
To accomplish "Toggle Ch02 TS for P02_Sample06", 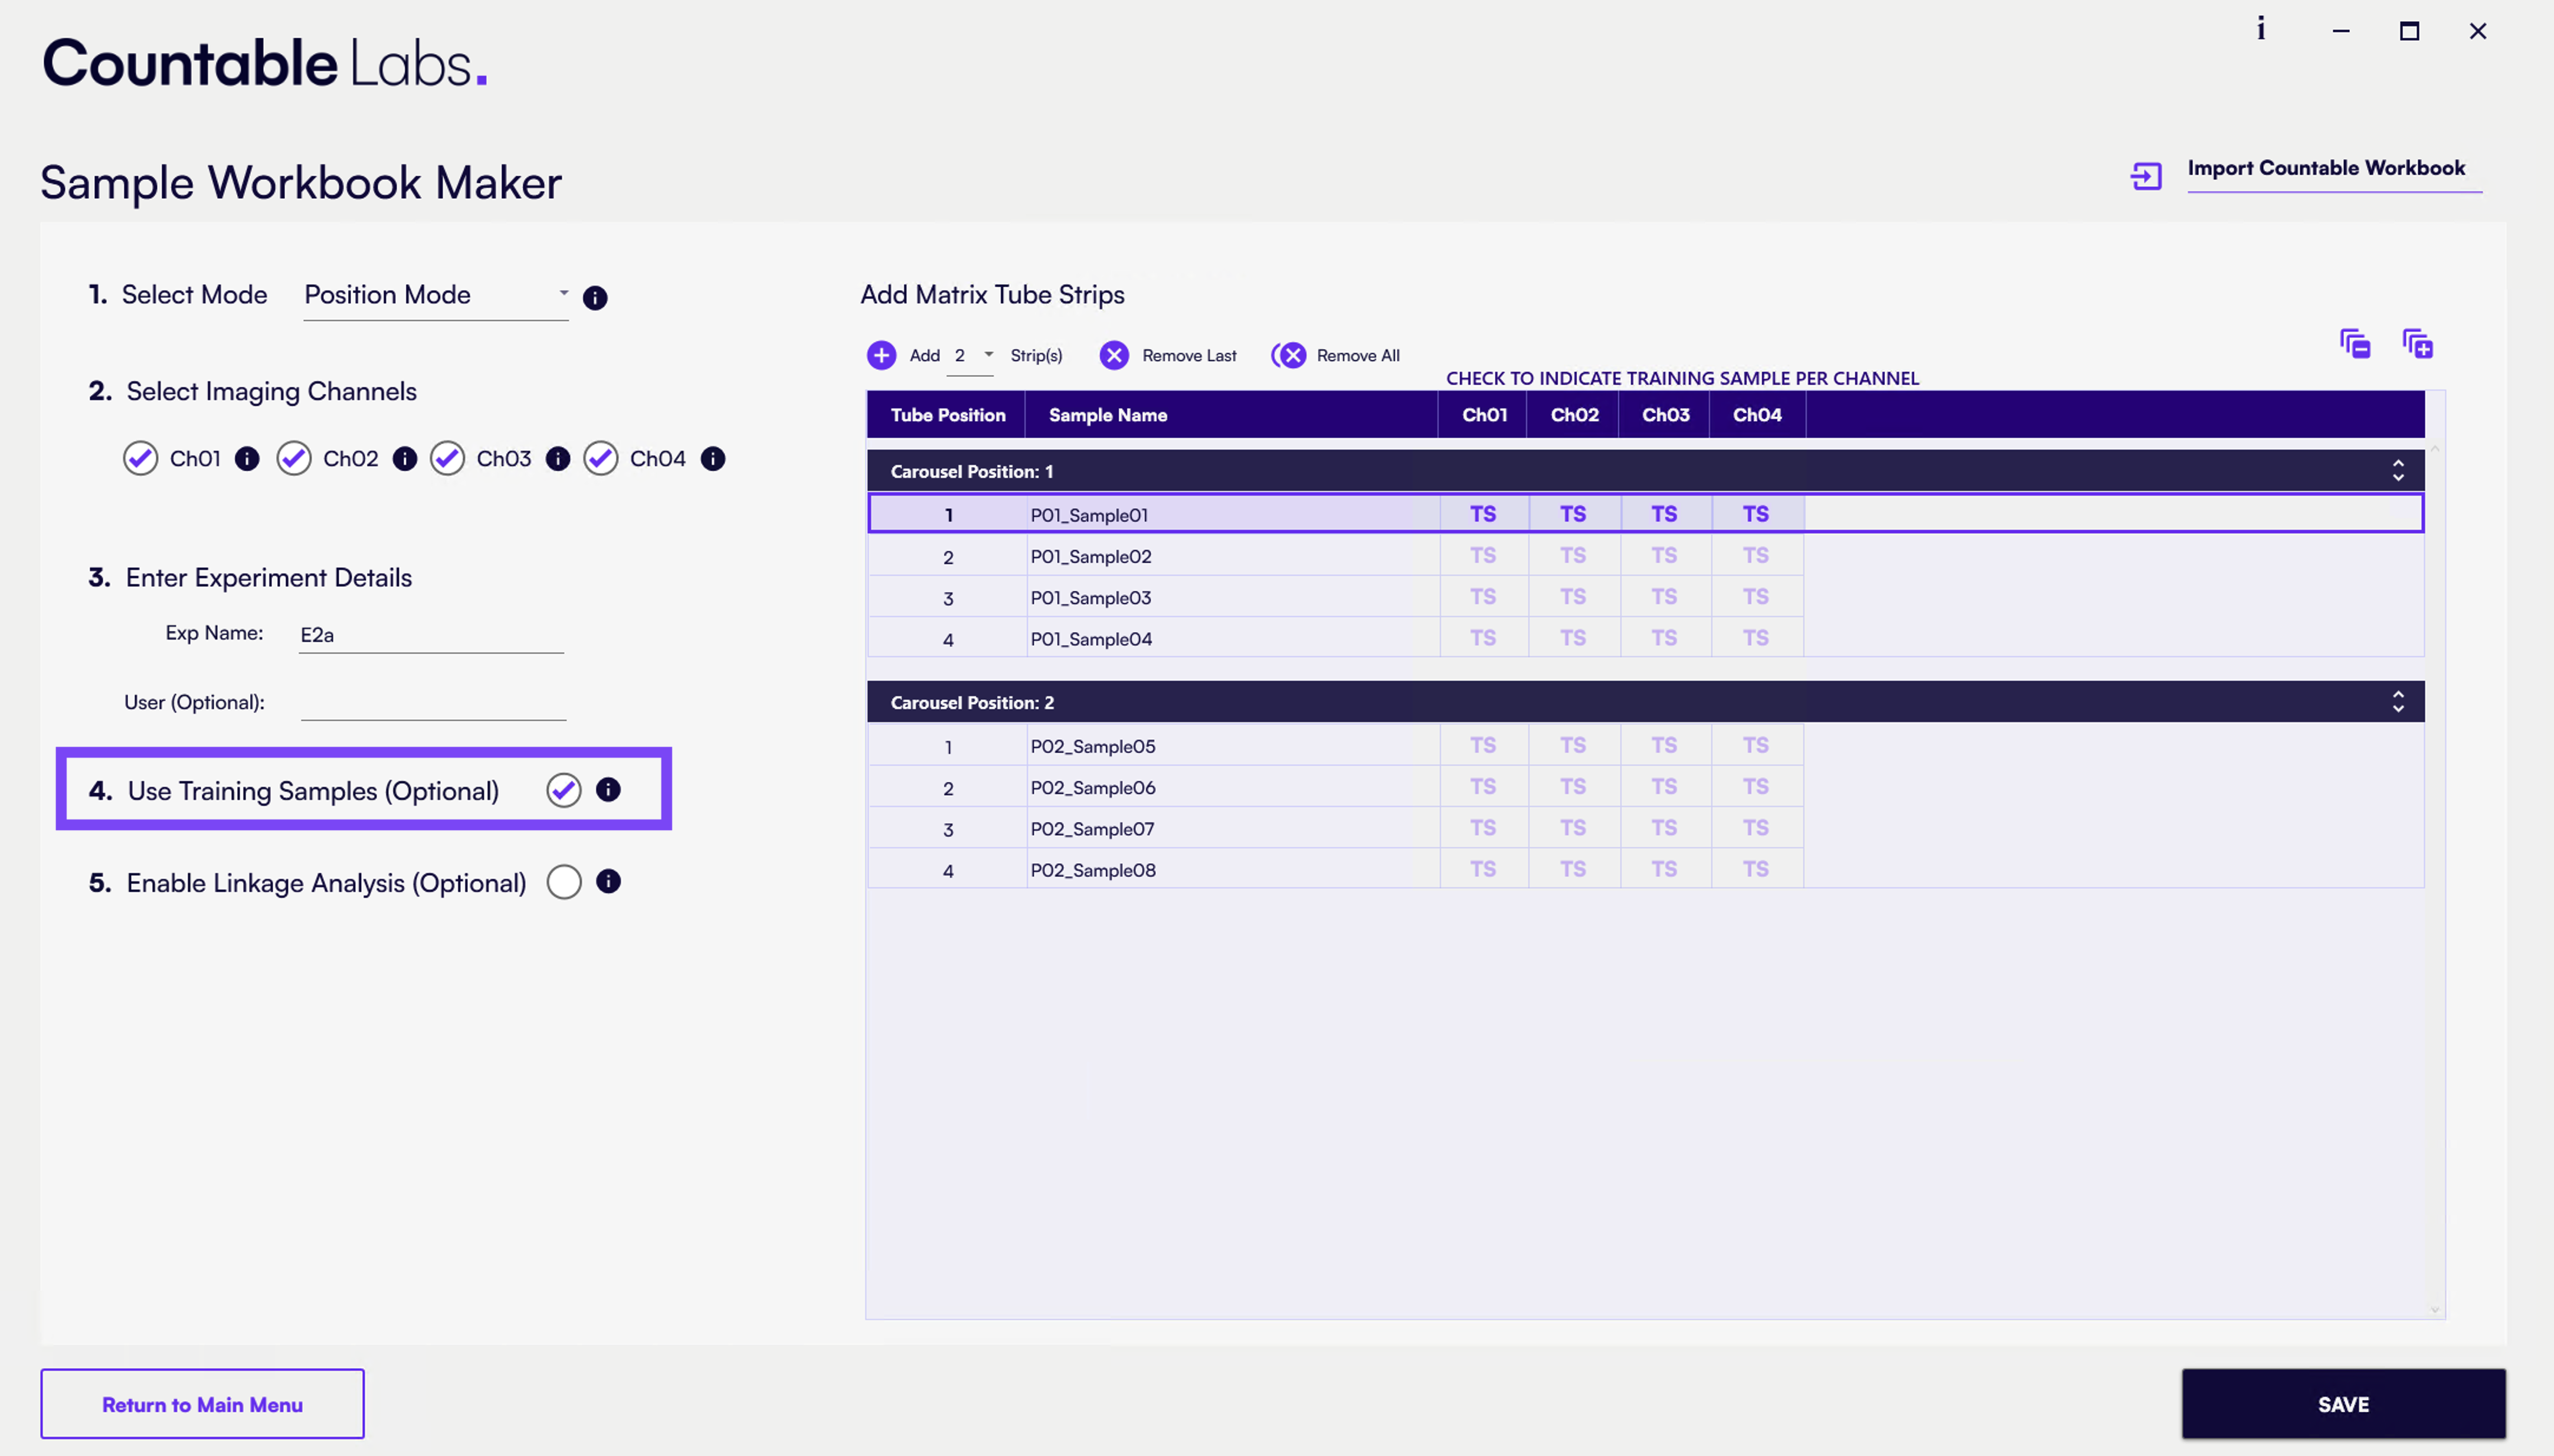I will (x=1573, y=787).
